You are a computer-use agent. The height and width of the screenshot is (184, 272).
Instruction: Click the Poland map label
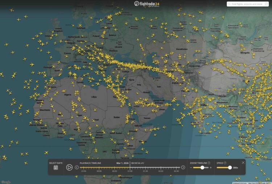coord(96,36)
